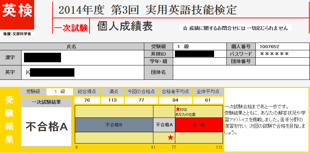Click the total score value 76
The height and width of the screenshot is (153, 310).
pos(87,100)
